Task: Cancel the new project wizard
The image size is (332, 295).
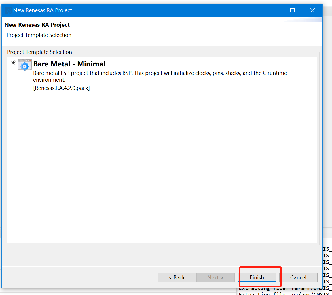Action: [x=298, y=277]
